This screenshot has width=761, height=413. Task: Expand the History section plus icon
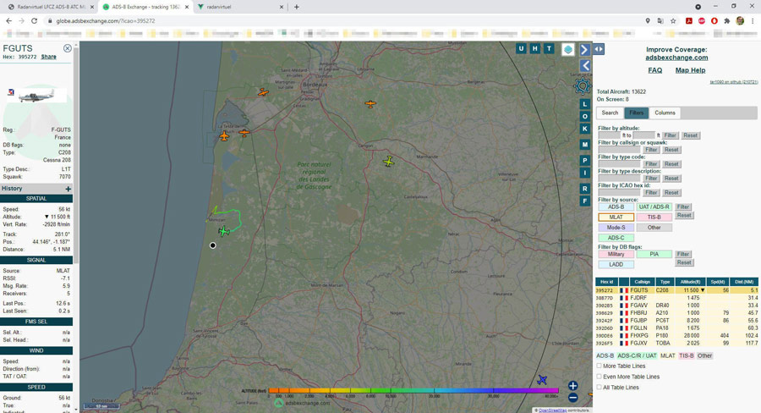coord(68,189)
